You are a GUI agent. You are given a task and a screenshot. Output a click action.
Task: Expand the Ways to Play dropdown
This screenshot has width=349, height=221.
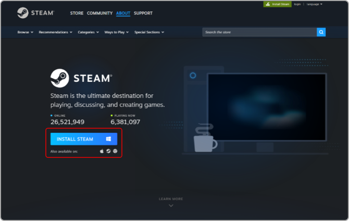pos(116,32)
